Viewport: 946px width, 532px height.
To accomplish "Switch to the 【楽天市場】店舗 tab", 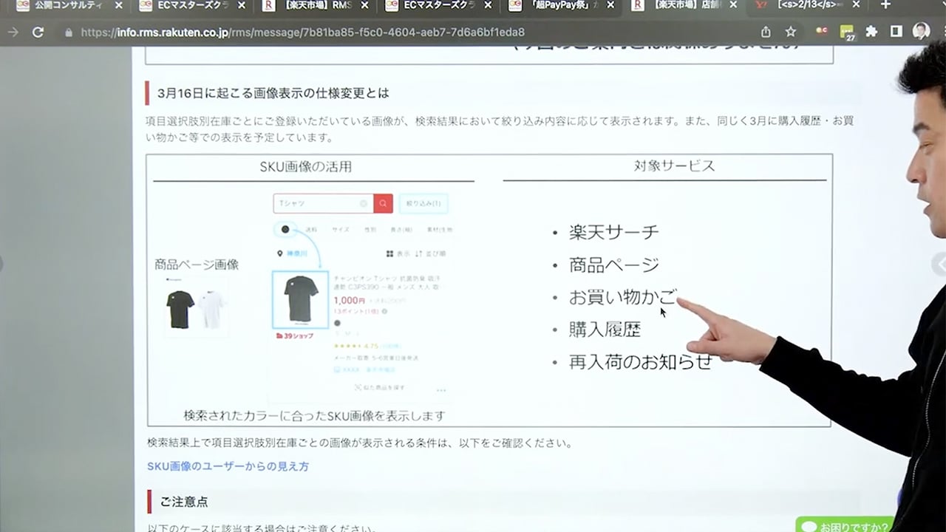I will pos(684,5).
